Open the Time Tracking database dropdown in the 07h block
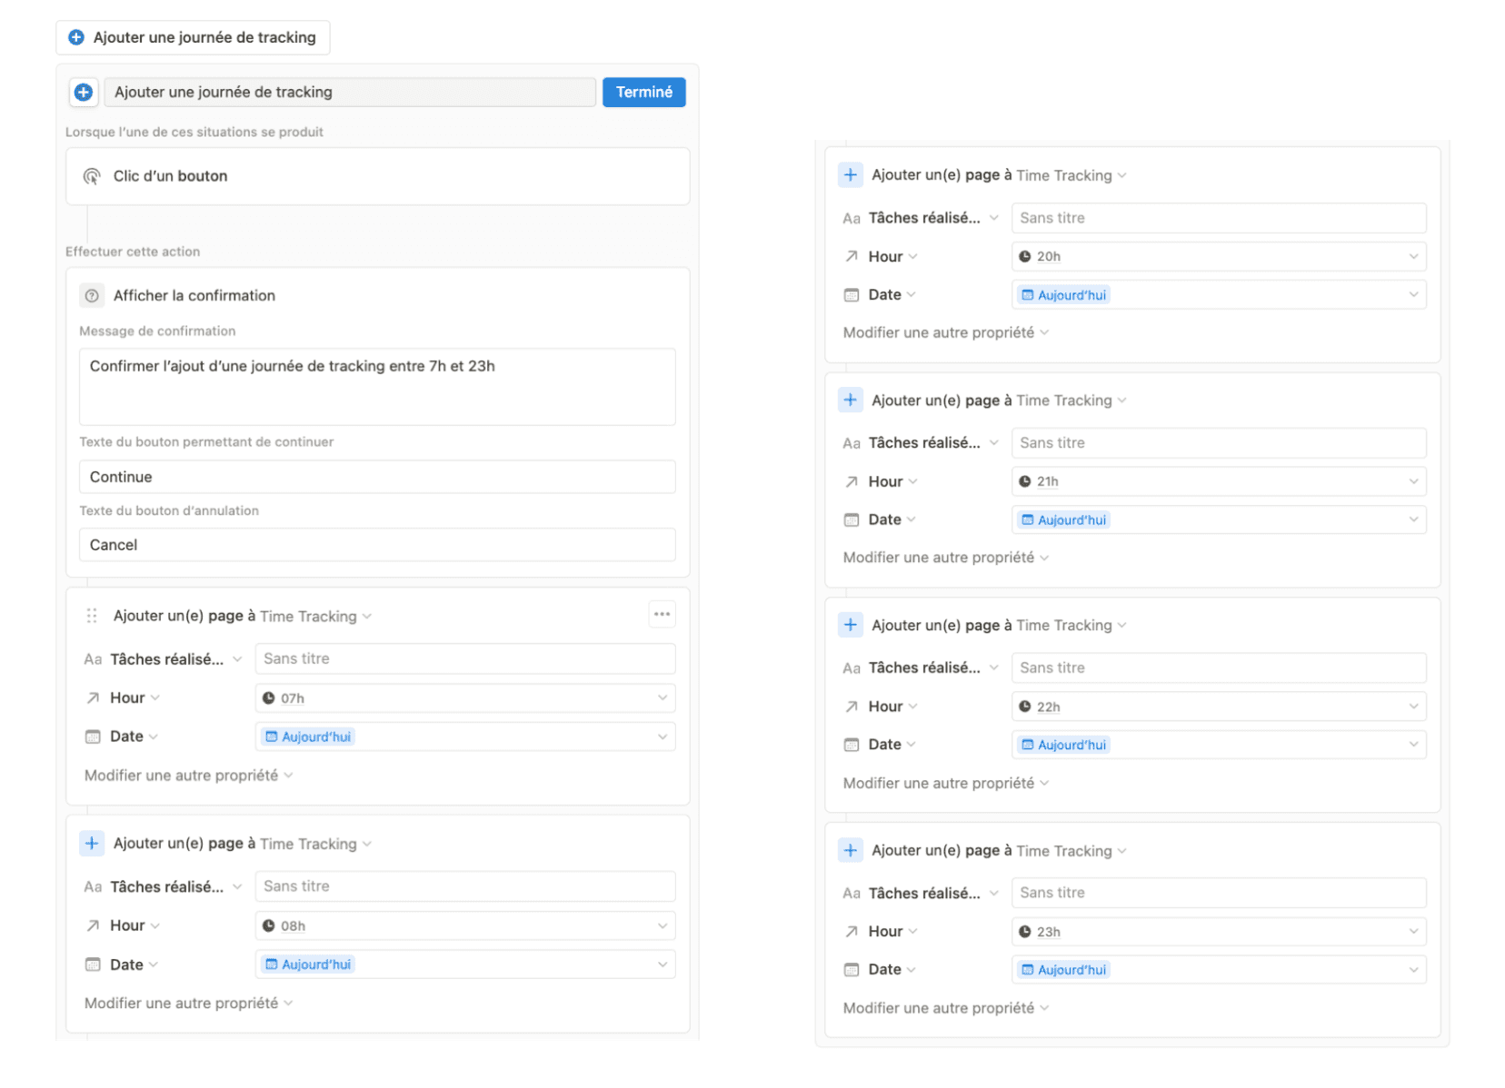1505x1088 pixels. pos(315,616)
